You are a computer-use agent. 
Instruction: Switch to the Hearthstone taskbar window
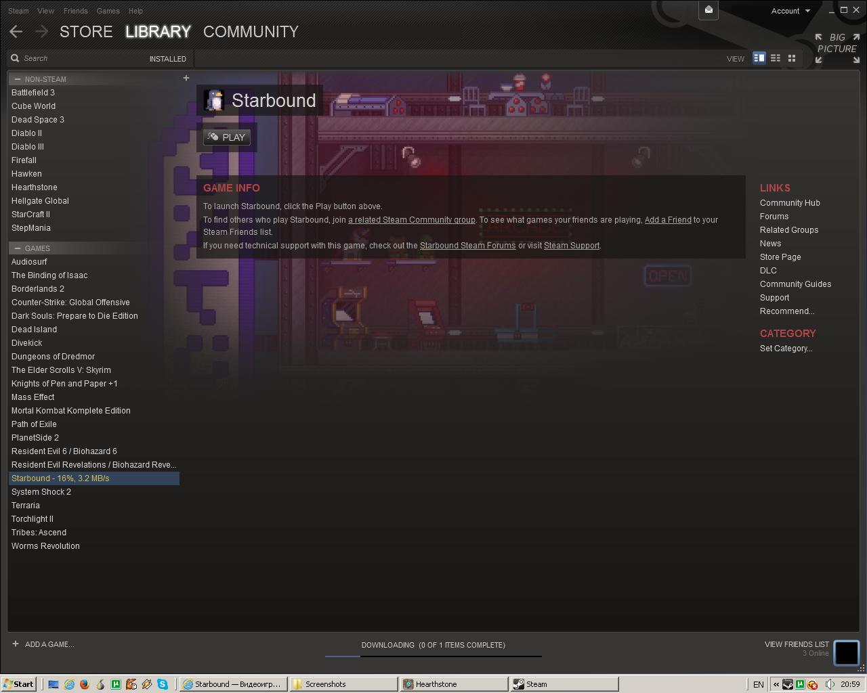[x=454, y=684]
